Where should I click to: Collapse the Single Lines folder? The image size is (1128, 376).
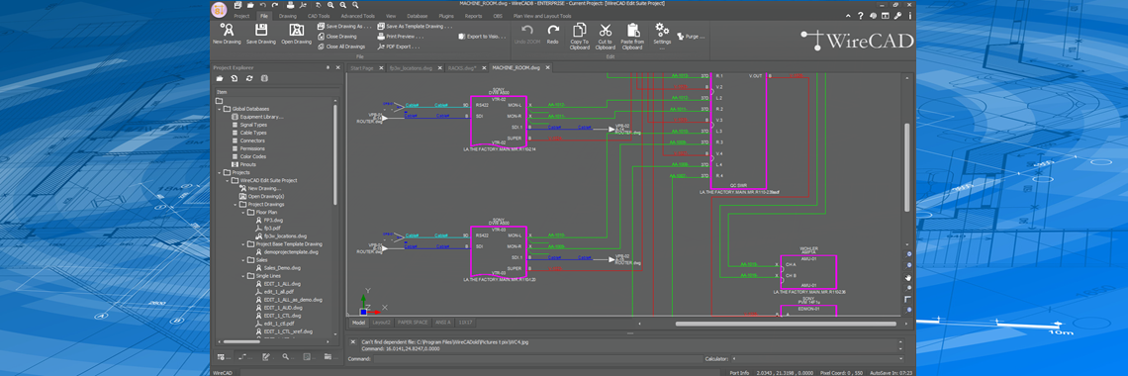(x=242, y=275)
